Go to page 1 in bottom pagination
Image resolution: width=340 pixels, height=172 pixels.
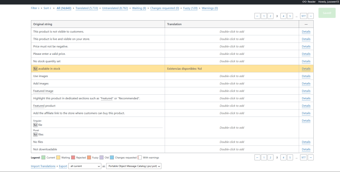coord(264,157)
